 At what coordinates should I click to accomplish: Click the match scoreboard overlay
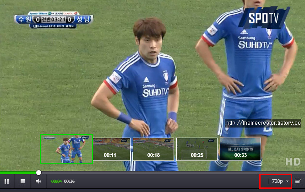click(x=54, y=20)
